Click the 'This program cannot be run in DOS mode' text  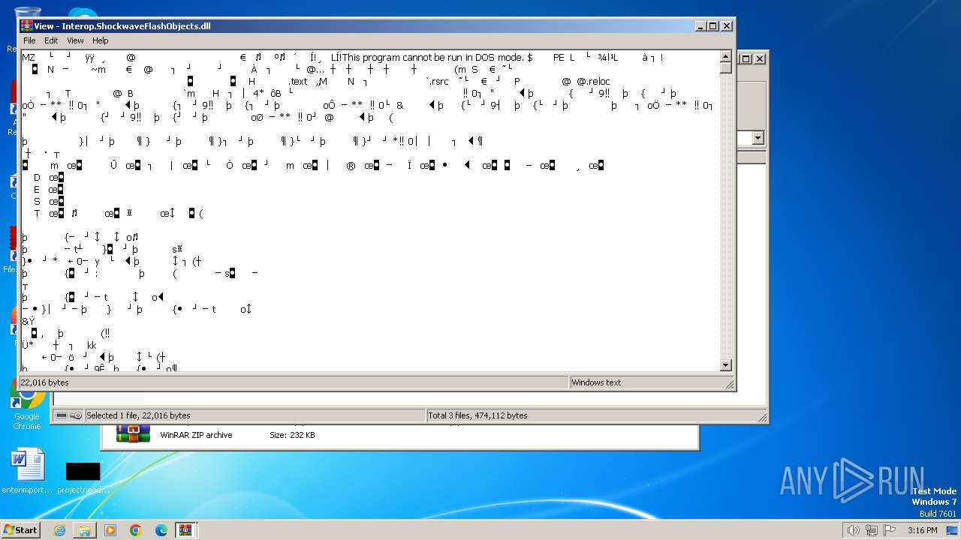[x=433, y=58]
